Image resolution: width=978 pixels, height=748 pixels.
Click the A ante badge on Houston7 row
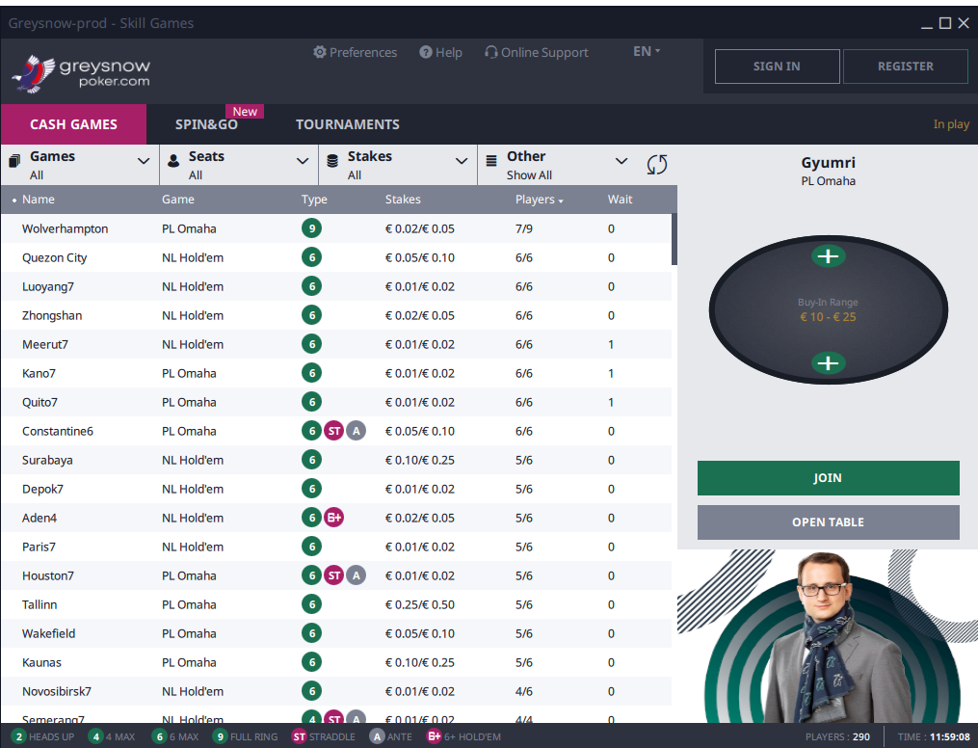357,575
